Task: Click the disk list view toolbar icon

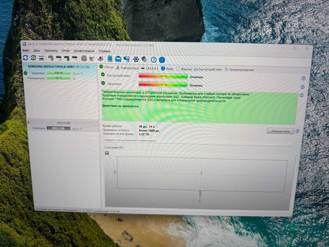Action: click(42, 58)
